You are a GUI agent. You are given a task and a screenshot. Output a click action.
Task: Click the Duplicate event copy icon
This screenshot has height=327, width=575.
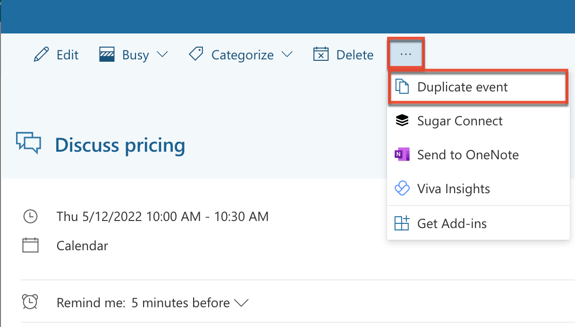[402, 87]
